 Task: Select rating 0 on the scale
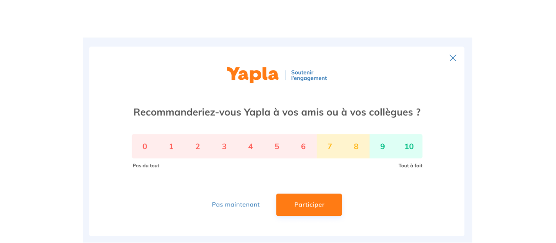(145, 146)
